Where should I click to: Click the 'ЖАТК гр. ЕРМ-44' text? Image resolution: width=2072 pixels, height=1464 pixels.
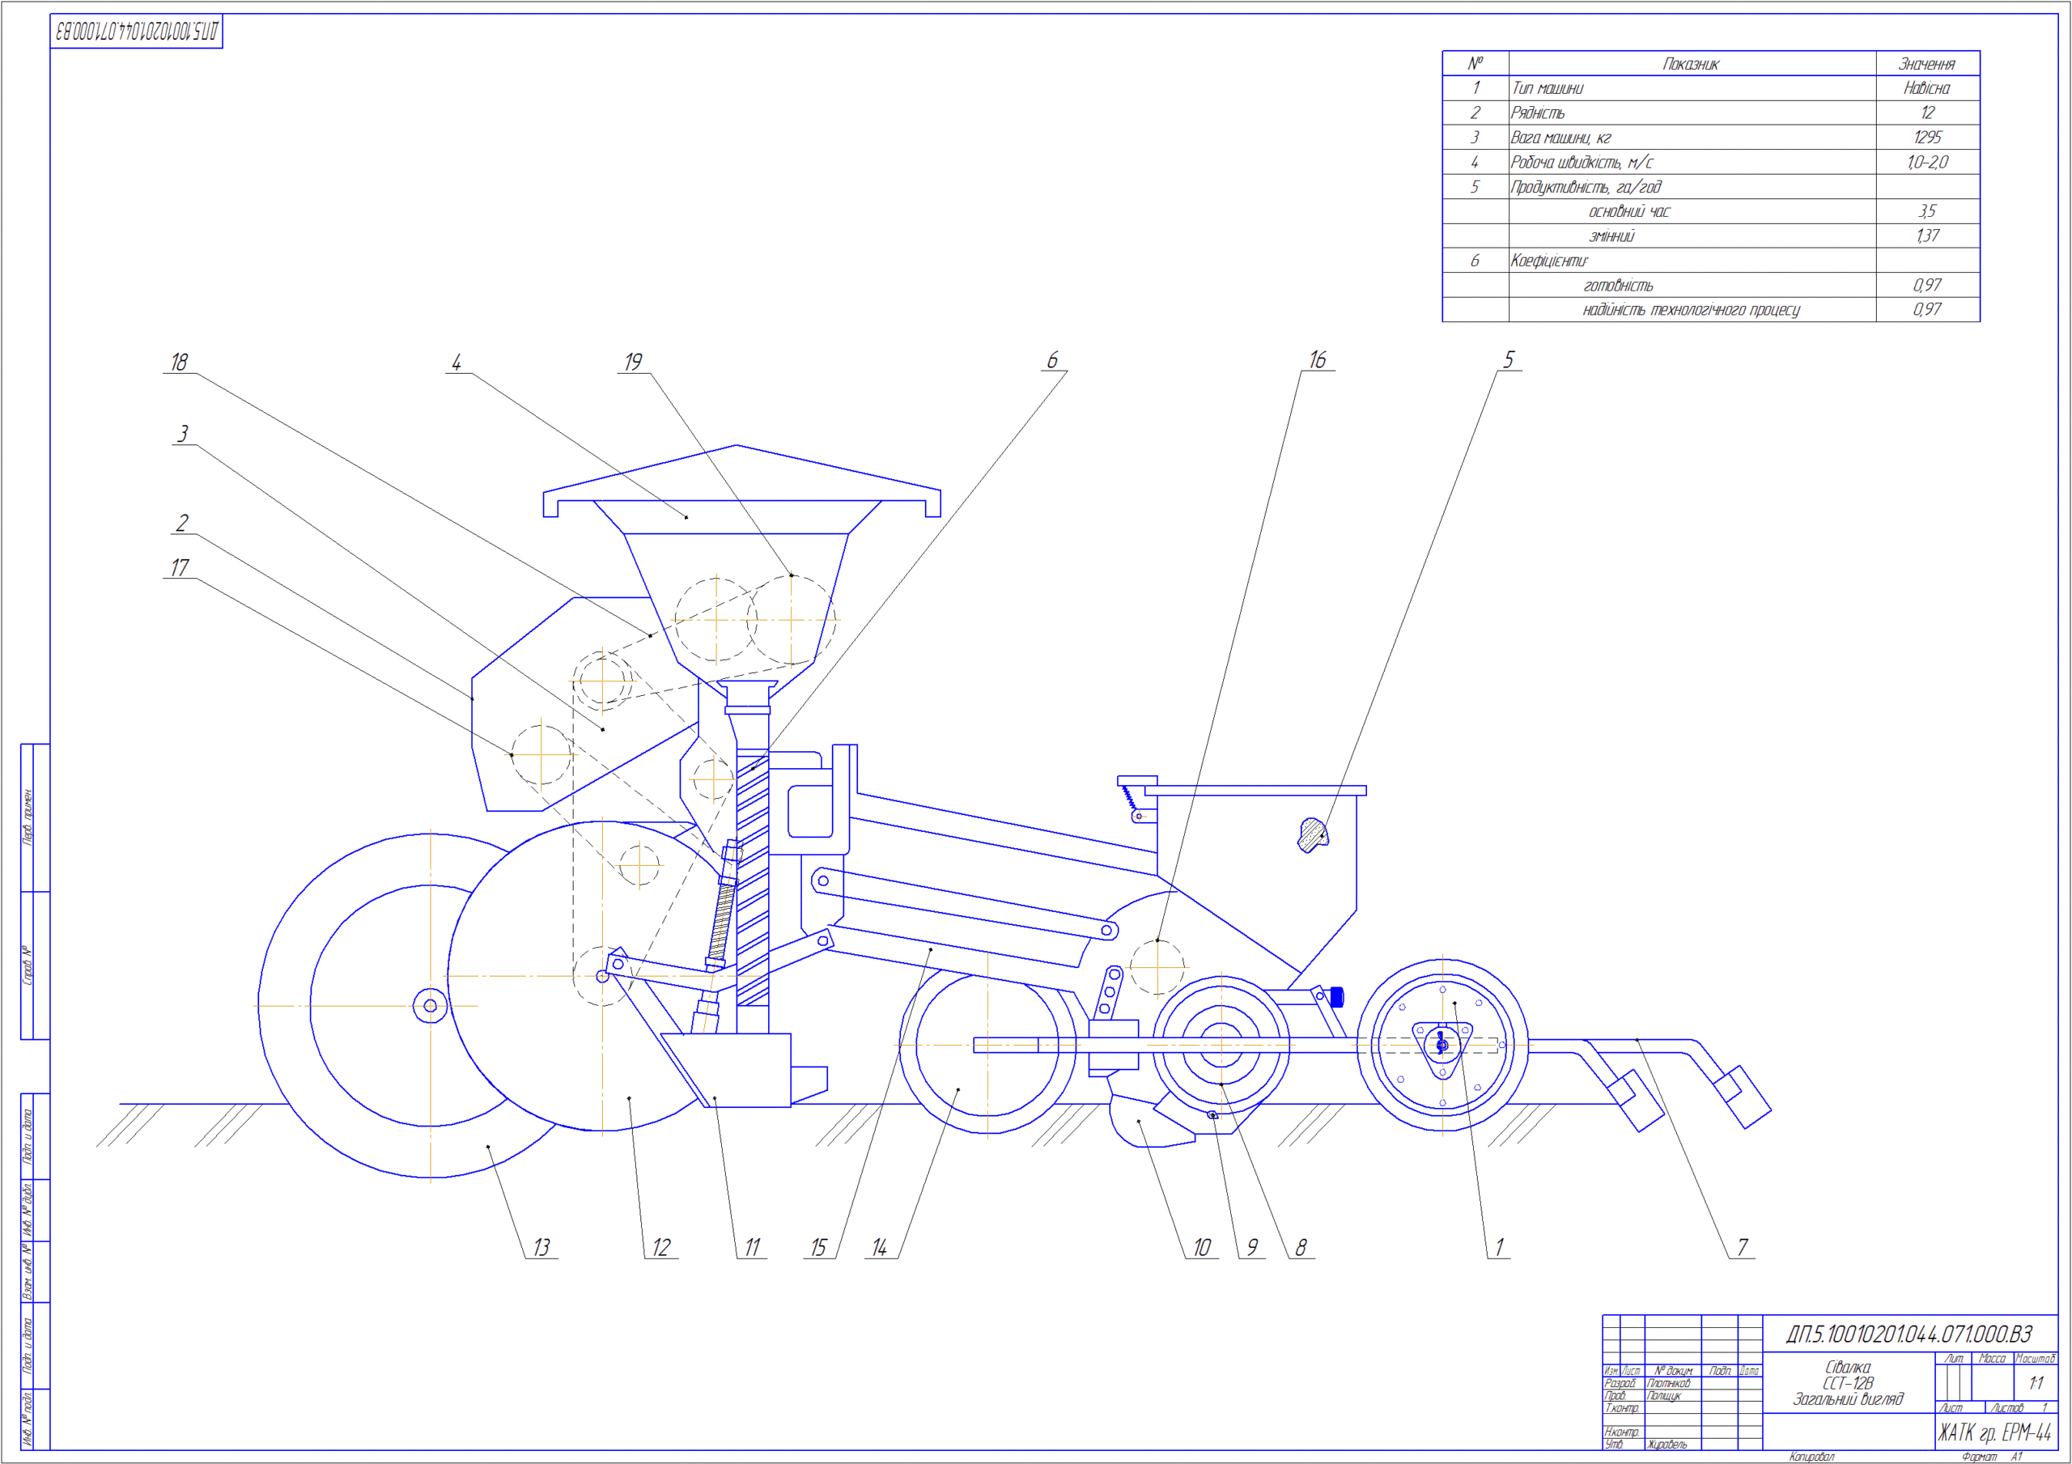[1994, 1432]
